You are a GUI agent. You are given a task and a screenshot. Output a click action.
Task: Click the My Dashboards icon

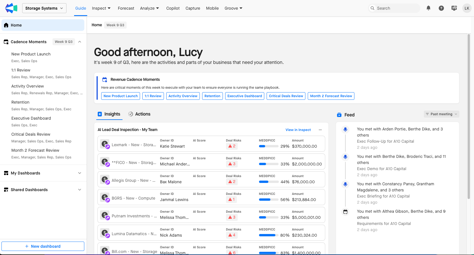pos(6,173)
